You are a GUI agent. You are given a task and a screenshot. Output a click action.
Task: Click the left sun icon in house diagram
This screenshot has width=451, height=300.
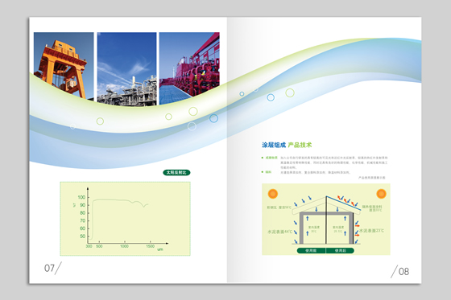click(x=273, y=194)
